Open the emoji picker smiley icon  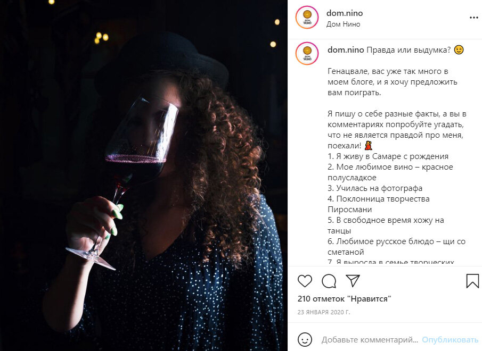tap(305, 340)
